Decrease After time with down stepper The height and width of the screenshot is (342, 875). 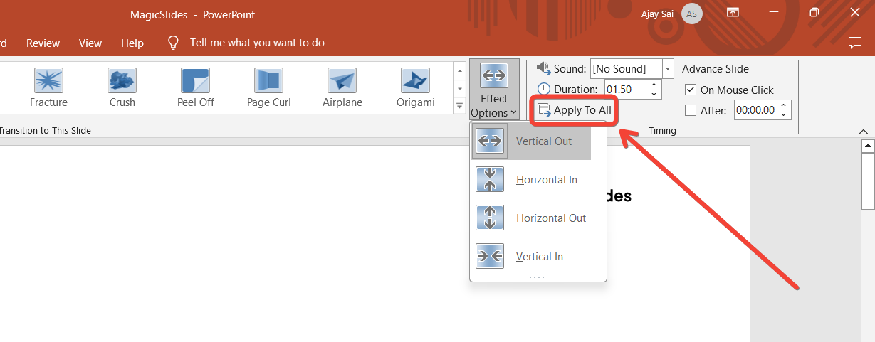[784, 114]
